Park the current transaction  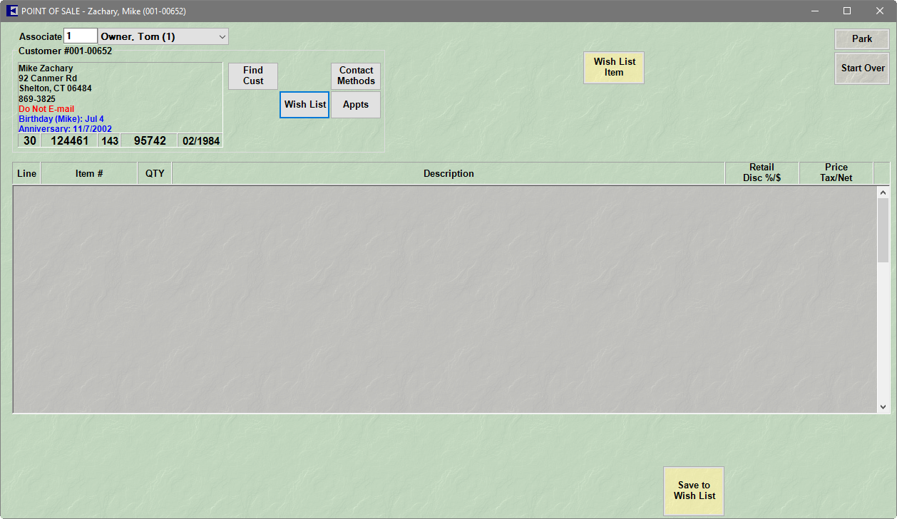tap(861, 39)
